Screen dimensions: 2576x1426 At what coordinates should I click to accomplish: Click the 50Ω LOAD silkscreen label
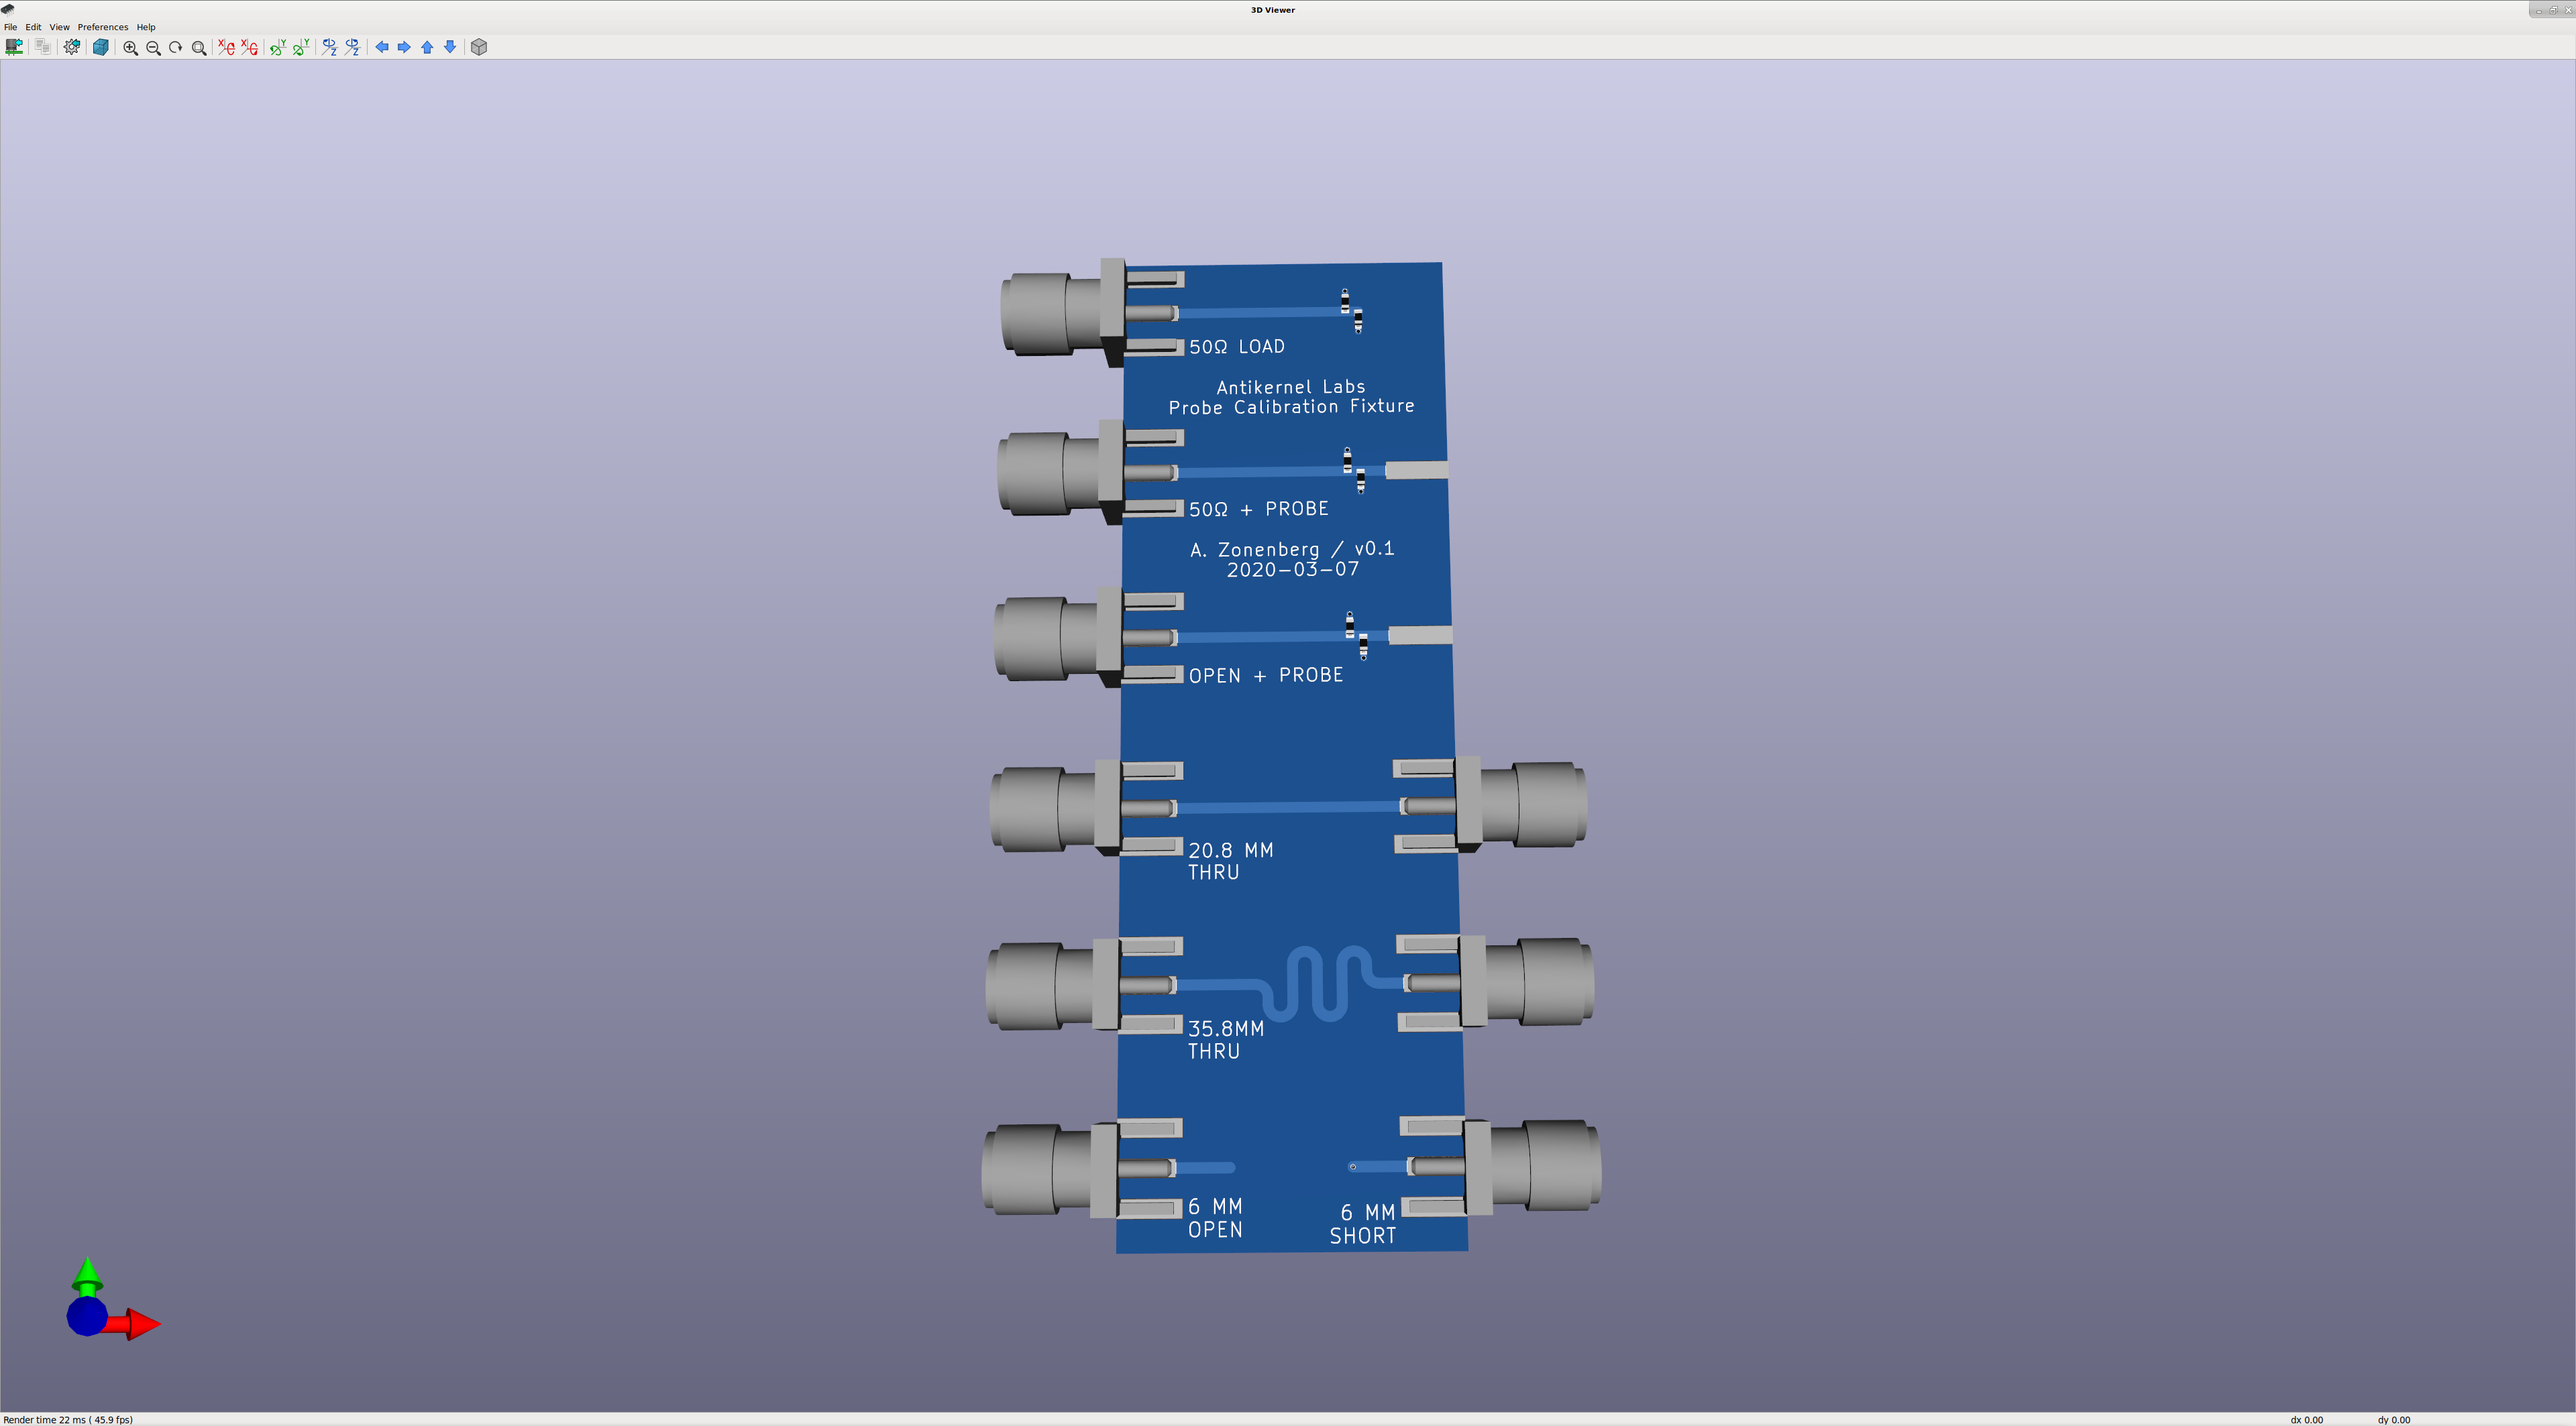point(1237,347)
